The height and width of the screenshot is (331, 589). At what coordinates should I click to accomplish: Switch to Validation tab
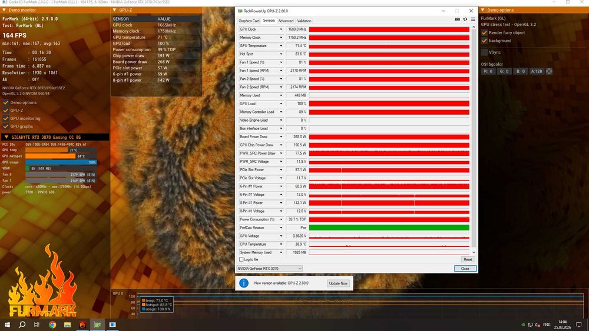coord(304,21)
